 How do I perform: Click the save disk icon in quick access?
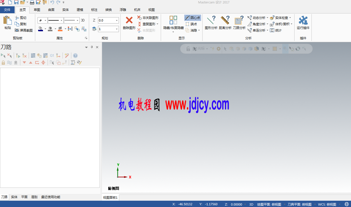tap(16, 2)
